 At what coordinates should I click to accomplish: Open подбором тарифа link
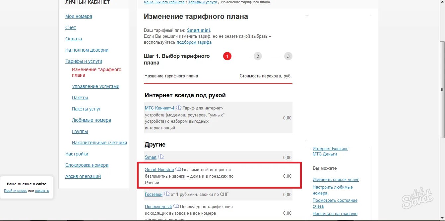[194, 42]
